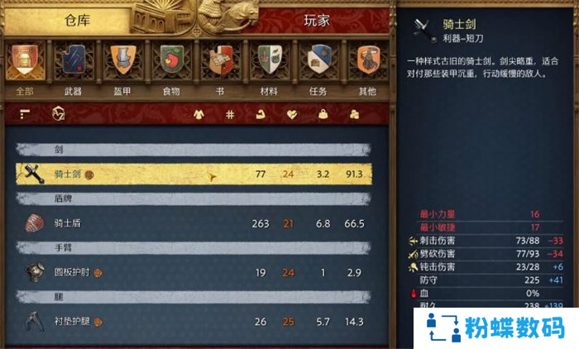Viewport: 579px width, 349px height.
Task: Select the 骑士剑 sword item row
Action: pos(194,174)
